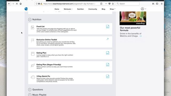This screenshot has height=96, width=171.
Task: Open the account dropdown chevron
Action: (145, 9)
